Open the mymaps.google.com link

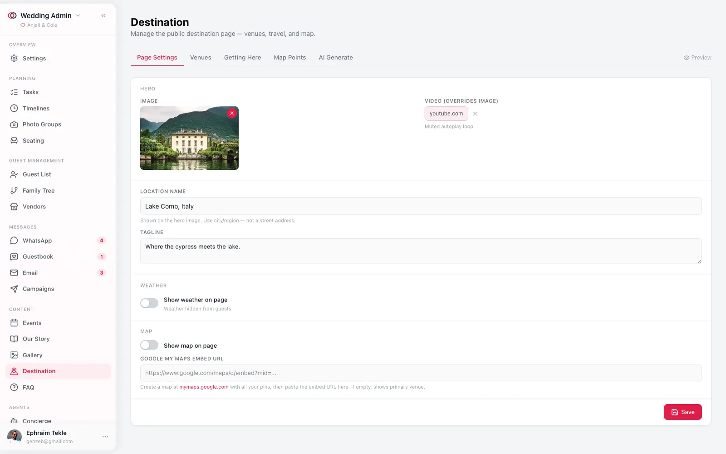pyautogui.click(x=204, y=387)
